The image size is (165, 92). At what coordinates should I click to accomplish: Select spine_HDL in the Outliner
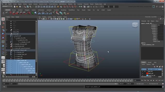pyautogui.click(x=20, y=59)
